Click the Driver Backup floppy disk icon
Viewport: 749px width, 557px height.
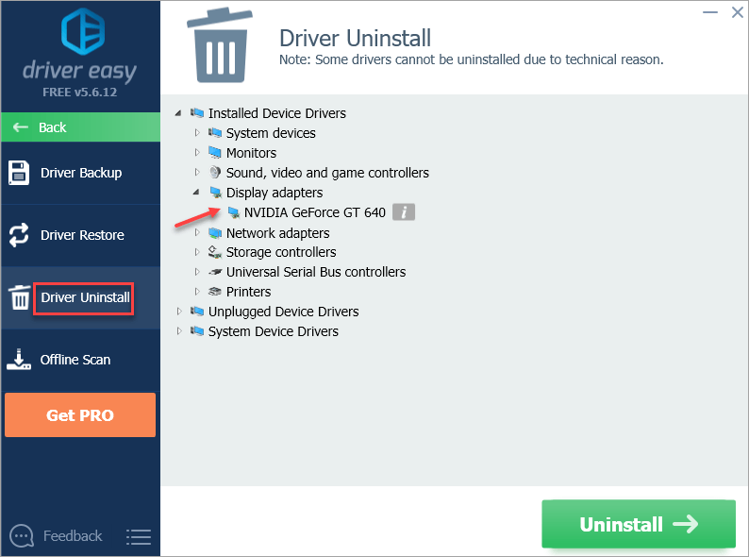pyautogui.click(x=19, y=173)
